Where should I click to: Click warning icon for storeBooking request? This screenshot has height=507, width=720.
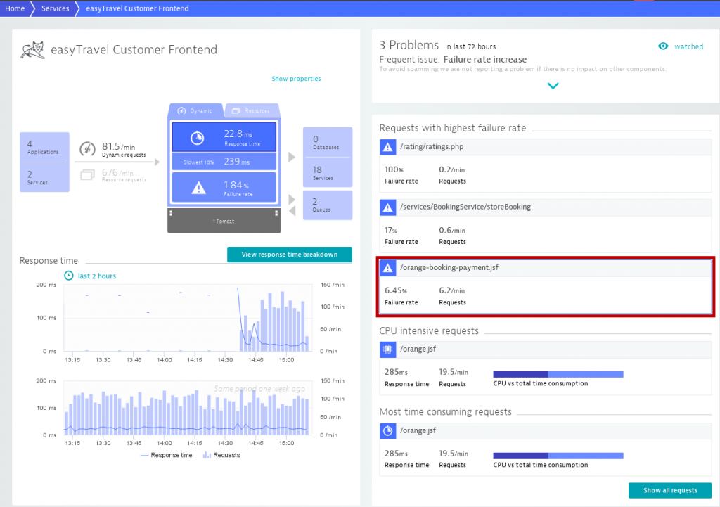387,207
